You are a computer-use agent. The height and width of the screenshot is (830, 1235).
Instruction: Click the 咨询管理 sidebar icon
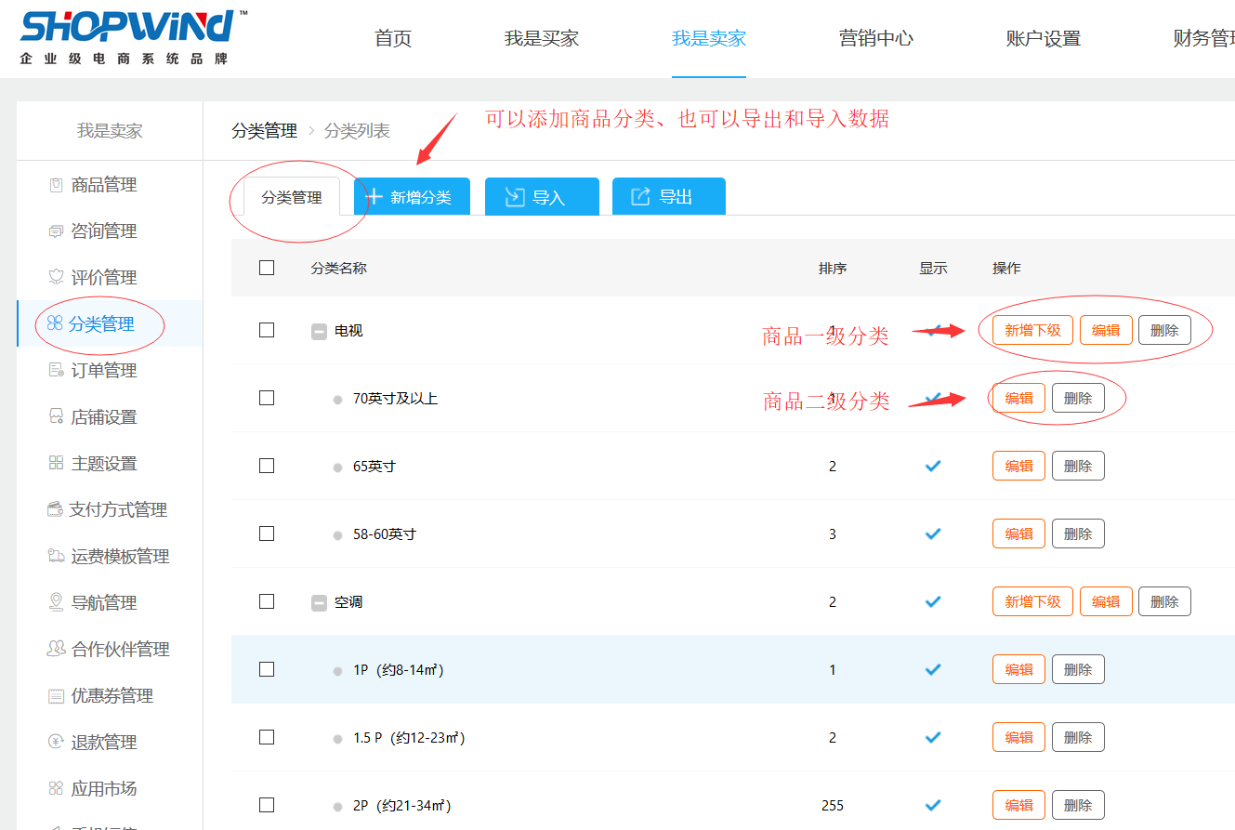pos(56,231)
